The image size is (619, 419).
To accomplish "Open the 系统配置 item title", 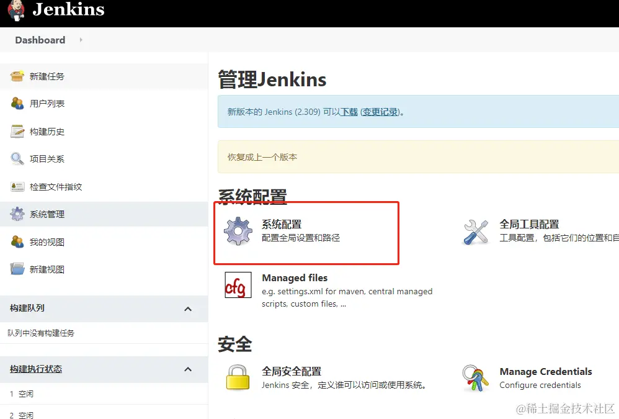I will click(282, 224).
